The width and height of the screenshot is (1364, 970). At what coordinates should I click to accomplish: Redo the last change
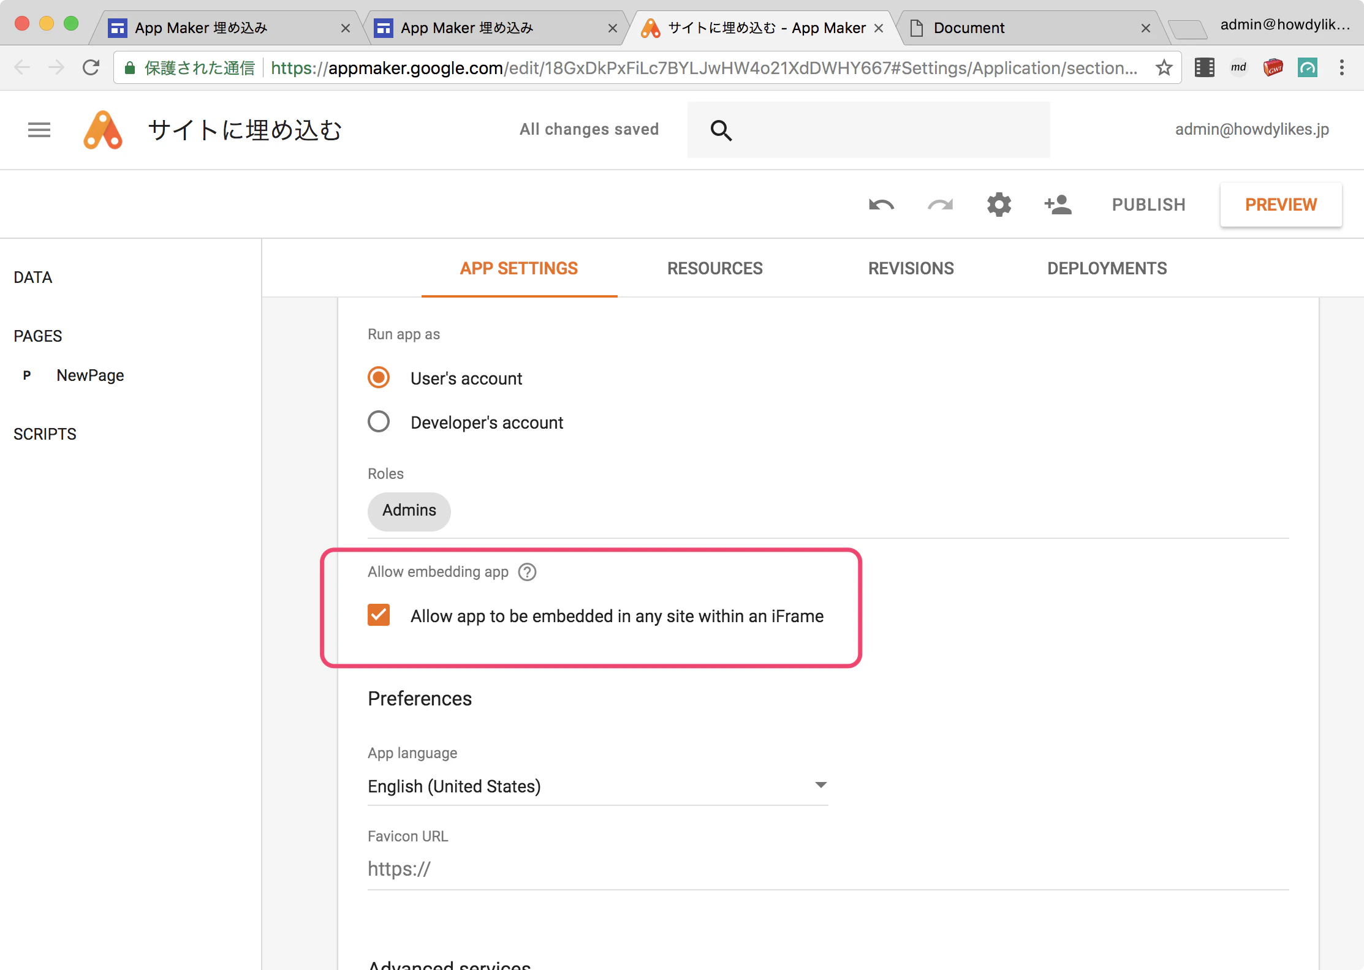click(x=940, y=205)
